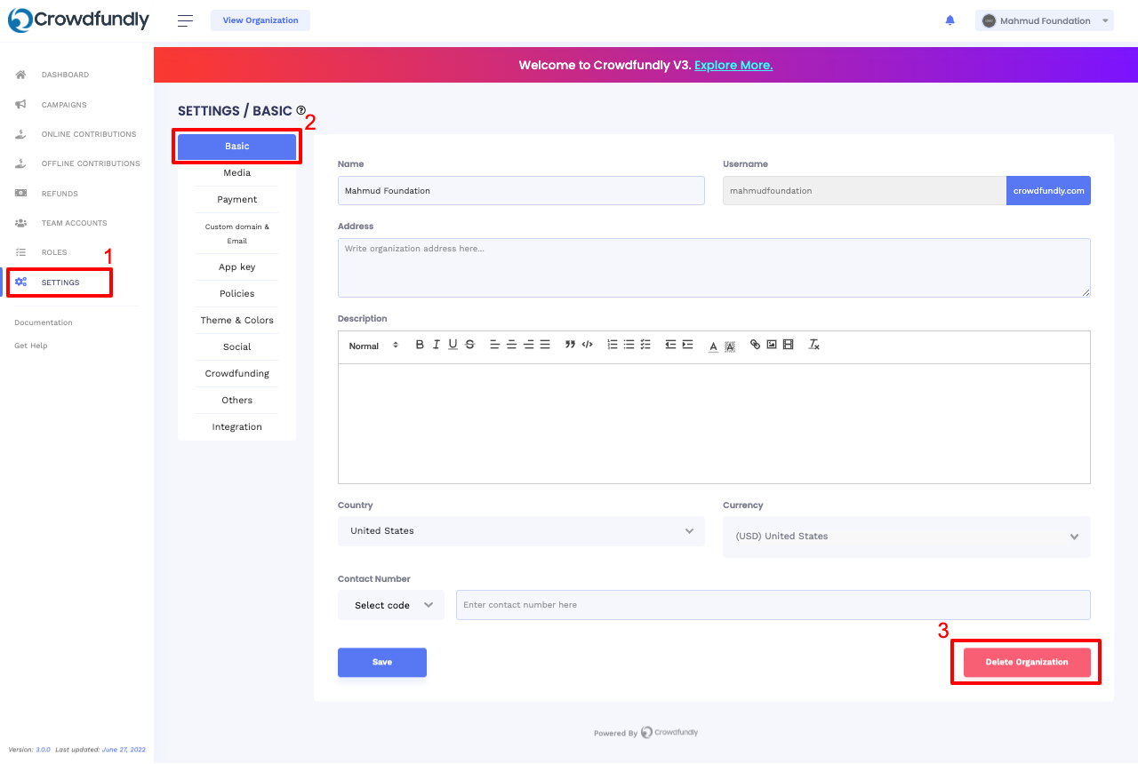
Task: Switch to the Payment settings tab
Action: click(x=236, y=200)
